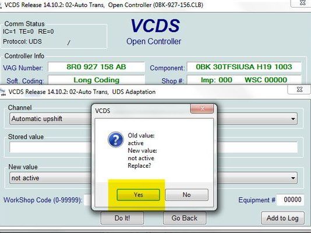
Task: Click the Do It! button
Action: [x=122, y=218]
